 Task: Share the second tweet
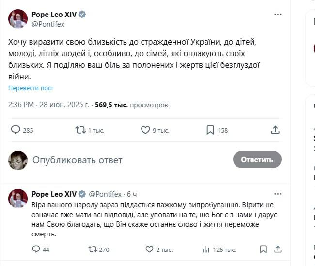tap(278, 249)
